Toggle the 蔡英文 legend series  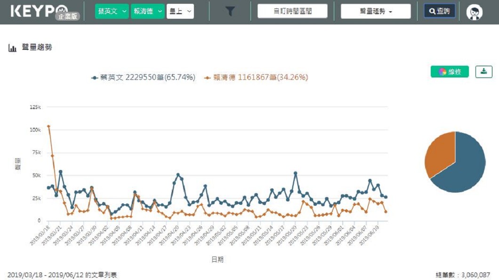pos(143,77)
